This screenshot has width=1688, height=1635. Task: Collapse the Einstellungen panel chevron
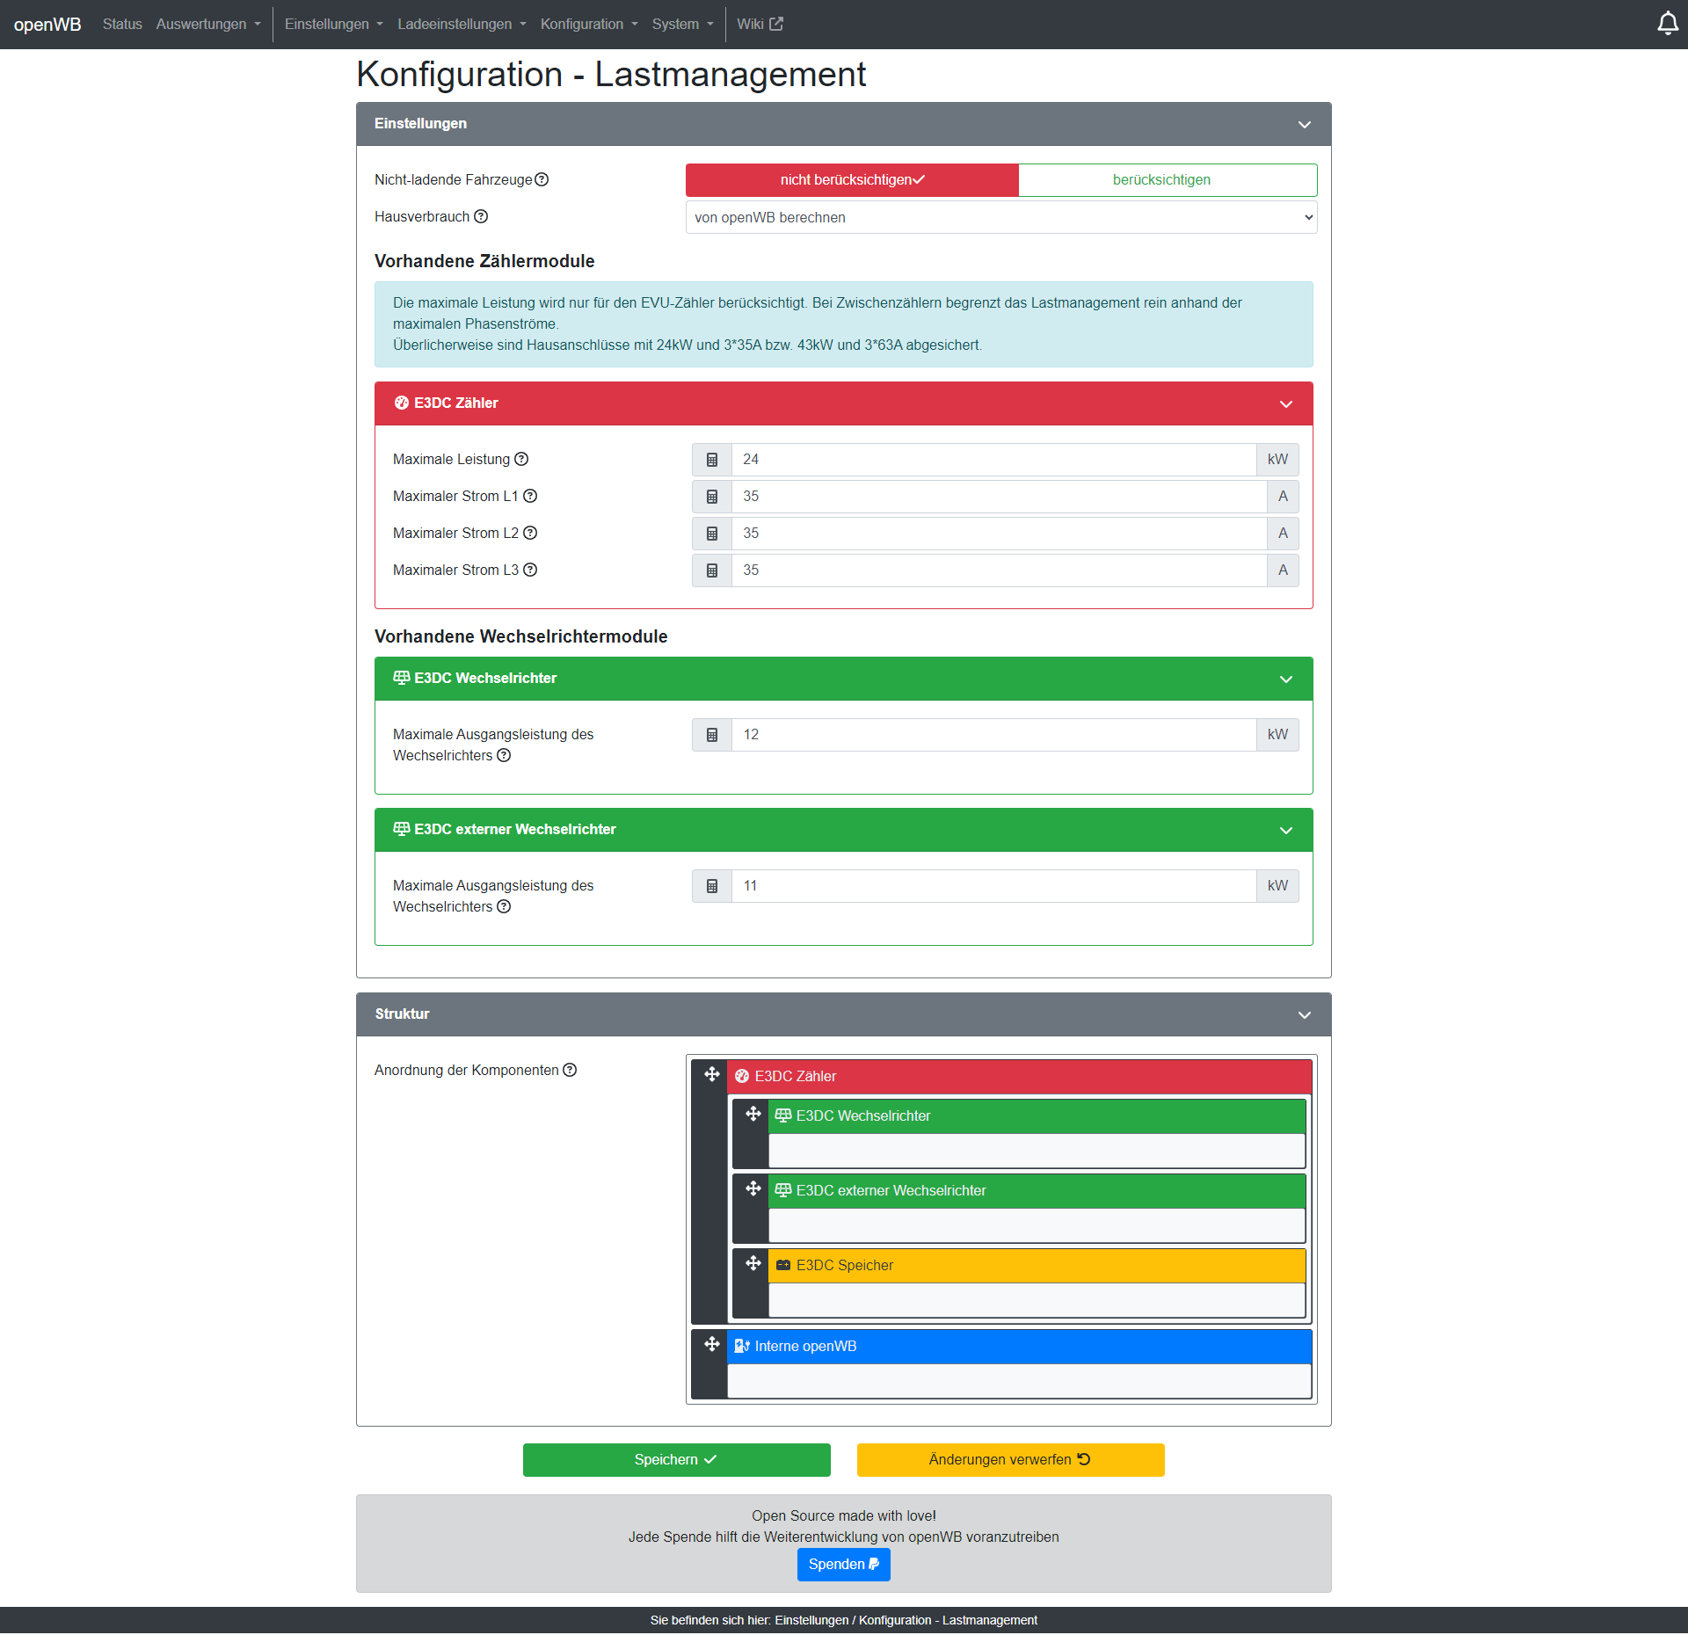pyautogui.click(x=1305, y=125)
